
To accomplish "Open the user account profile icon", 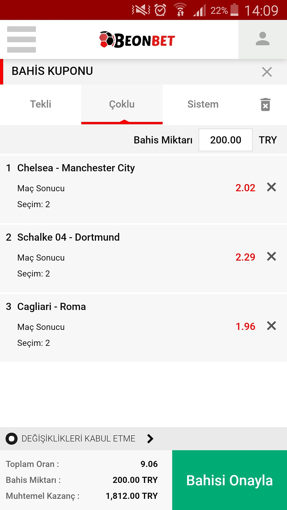I will tap(263, 39).
